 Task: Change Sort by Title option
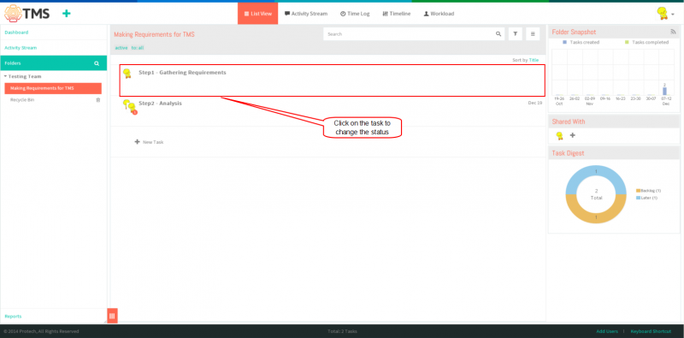tap(534, 60)
